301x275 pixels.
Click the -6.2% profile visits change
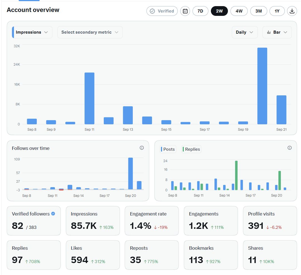(274, 227)
